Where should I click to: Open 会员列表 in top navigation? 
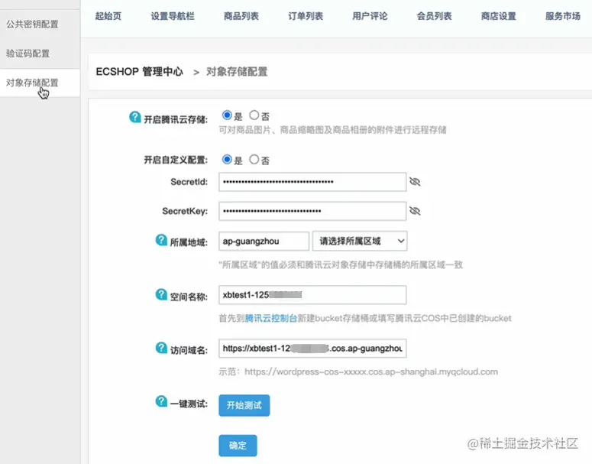[x=434, y=16]
